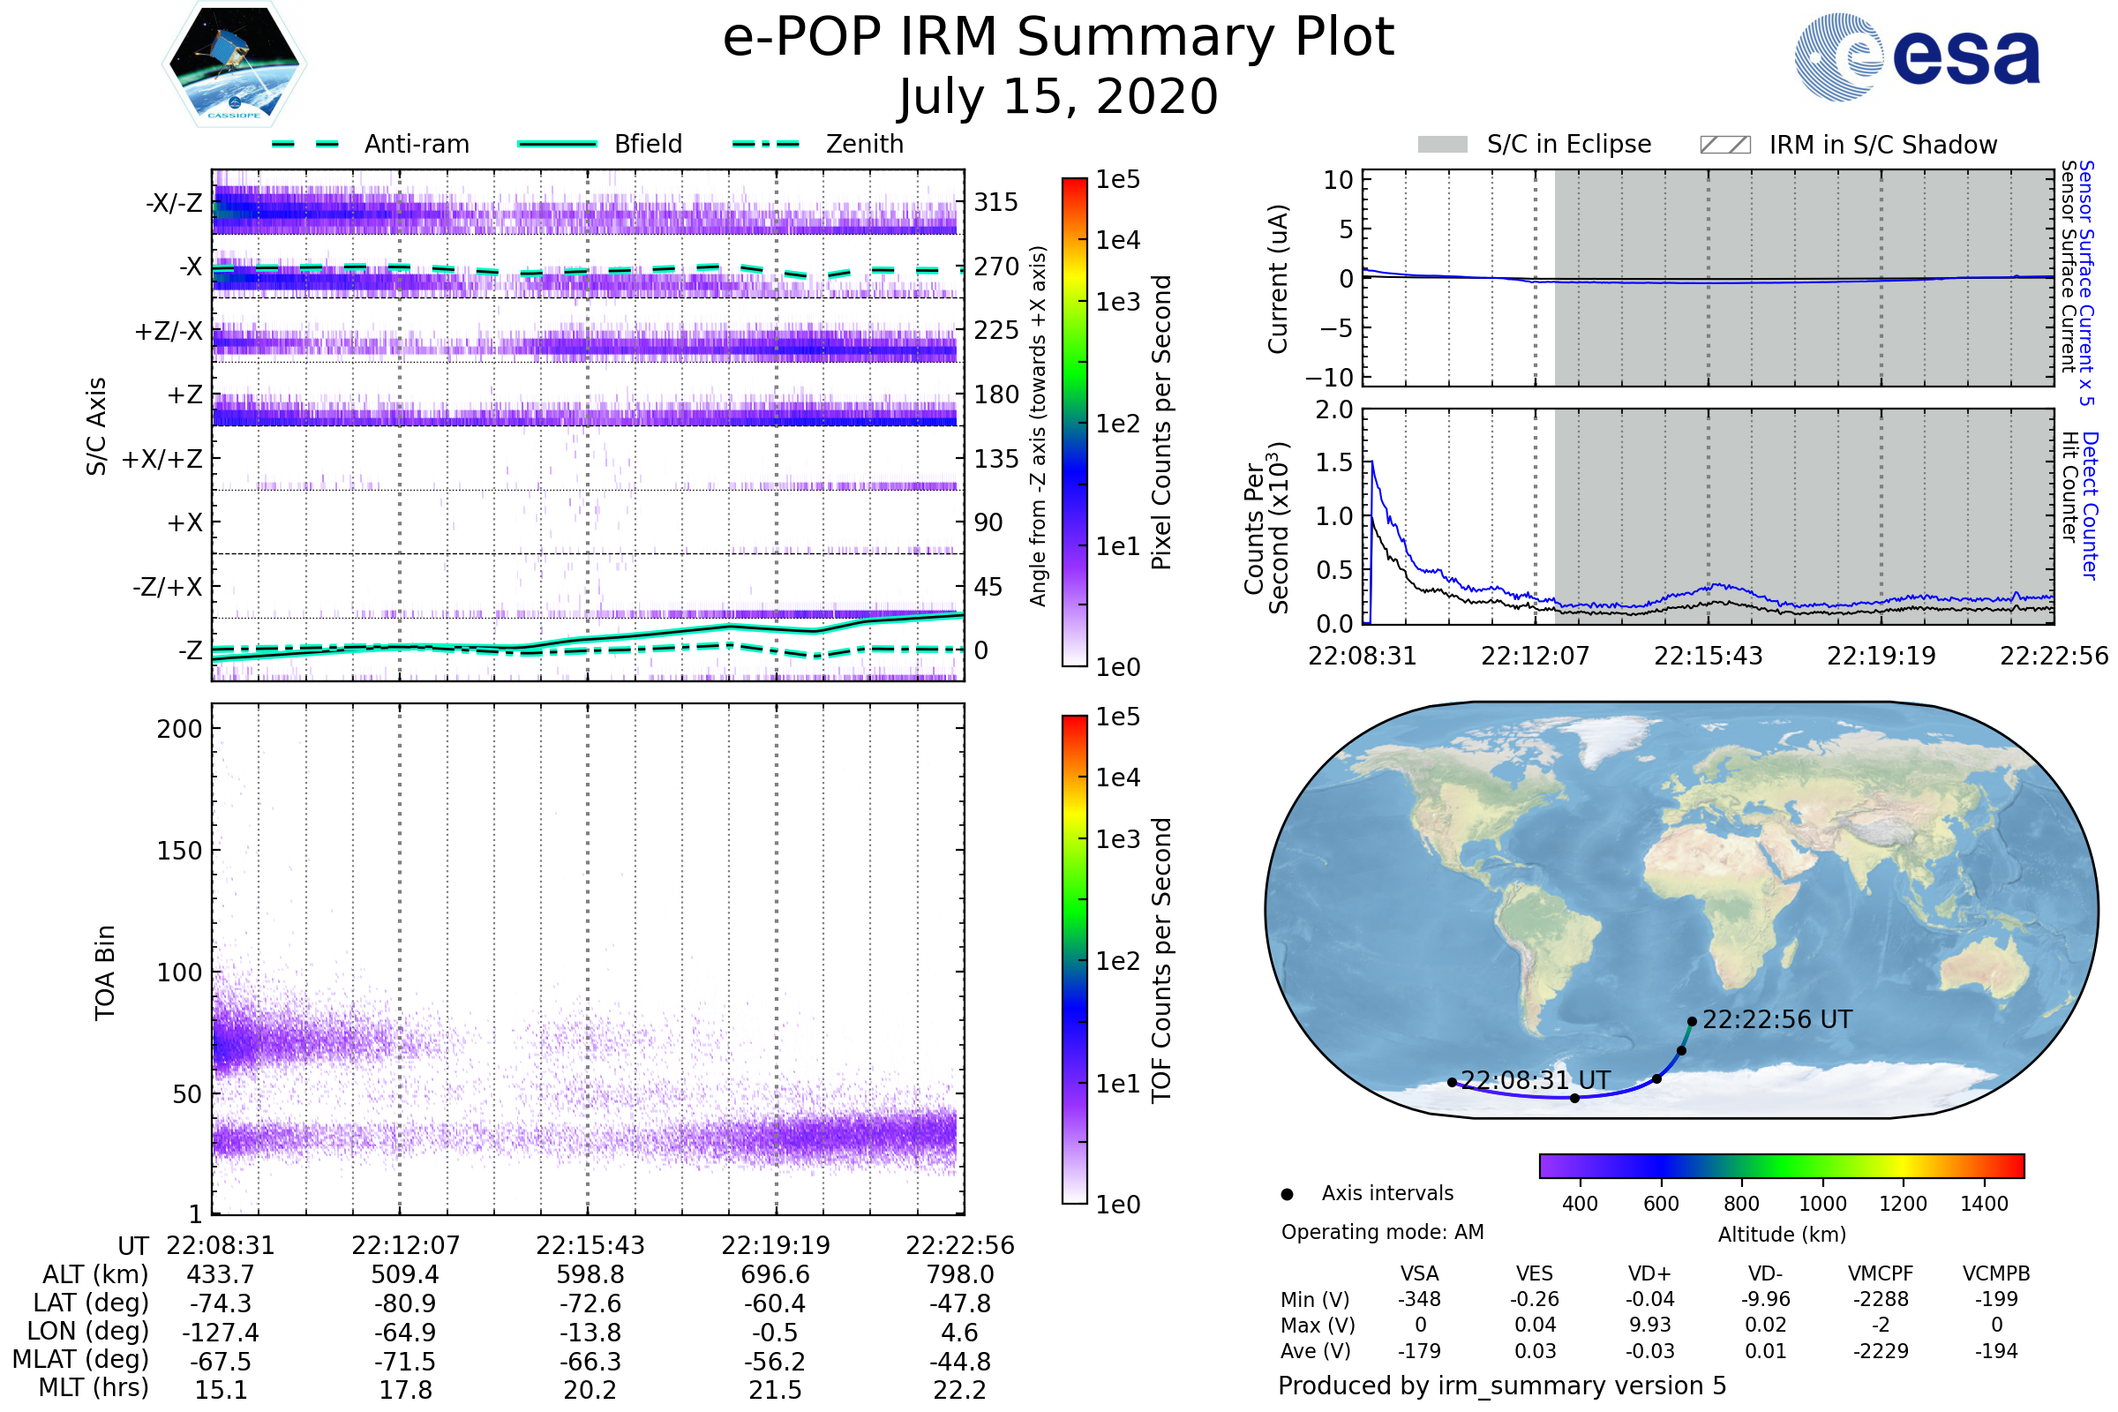Click the Axis intervals black dot marker
Viewport: 2118px width, 1412px height.
[x=1287, y=1194]
